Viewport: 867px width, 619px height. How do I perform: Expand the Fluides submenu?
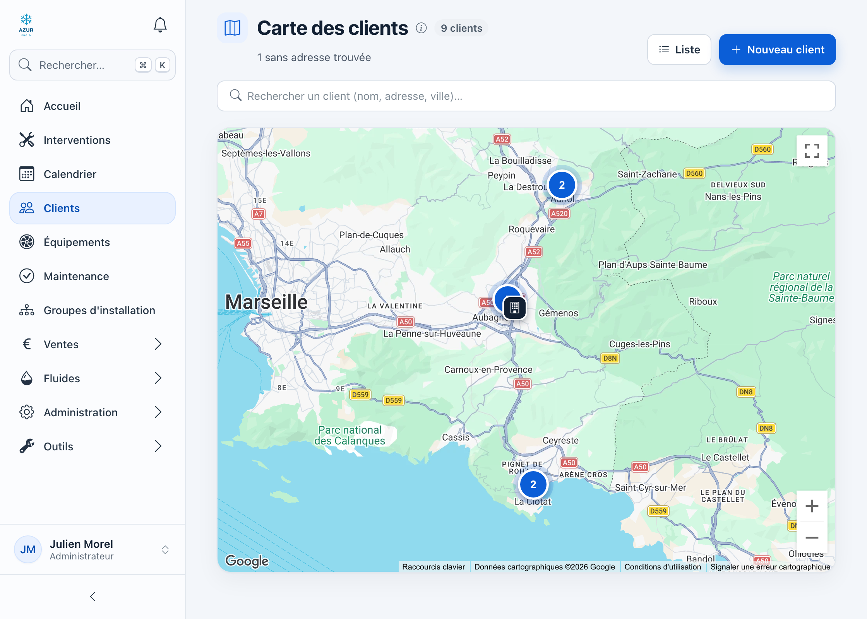point(93,378)
